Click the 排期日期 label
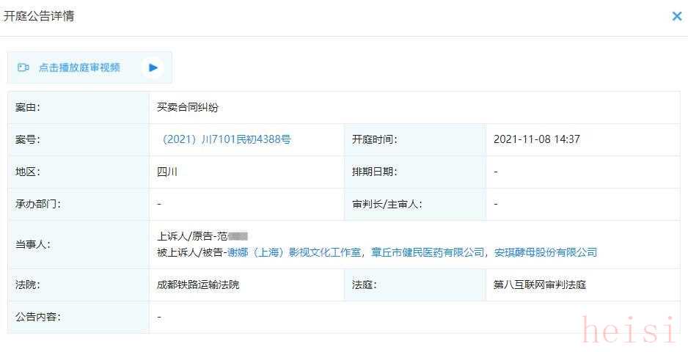 click(x=374, y=172)
